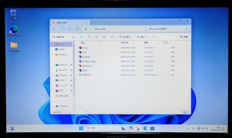Go forward with the forward arrow
The image size is (232, 138).
click(62, 29)
